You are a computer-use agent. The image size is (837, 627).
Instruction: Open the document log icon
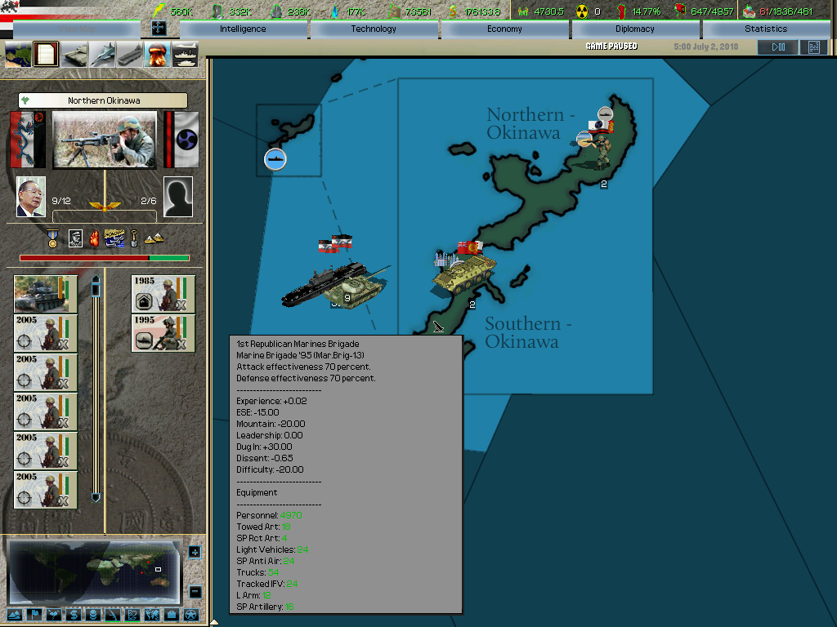pyautogui.click(x=47, y=55)
